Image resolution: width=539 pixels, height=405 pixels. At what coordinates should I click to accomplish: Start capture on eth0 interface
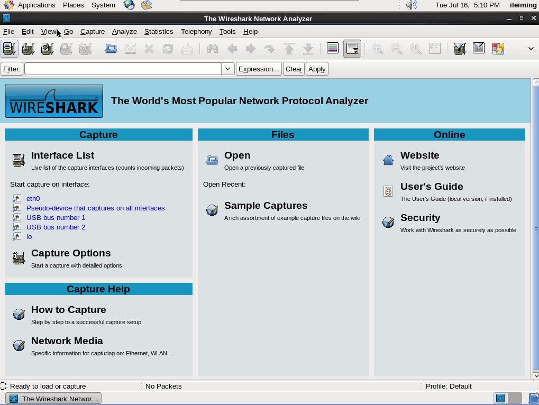point(33,199)
